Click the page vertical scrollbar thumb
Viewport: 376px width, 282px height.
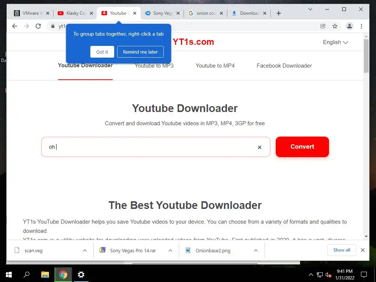(x=366, y=56)
